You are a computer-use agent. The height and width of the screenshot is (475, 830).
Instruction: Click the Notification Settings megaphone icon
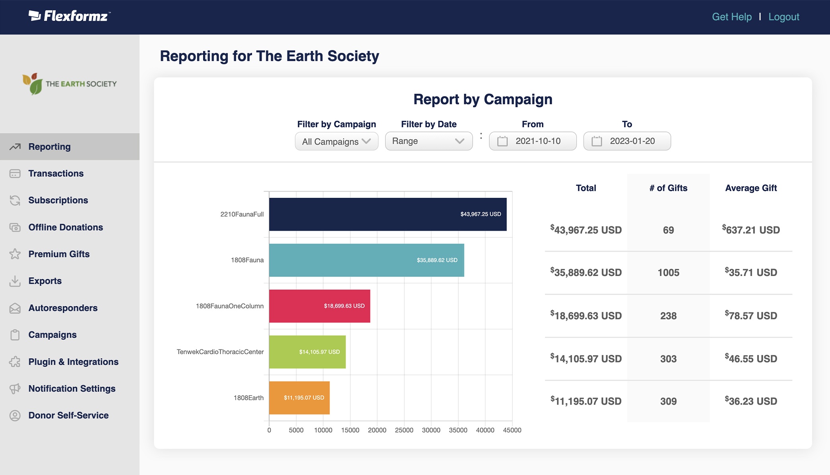15,389
